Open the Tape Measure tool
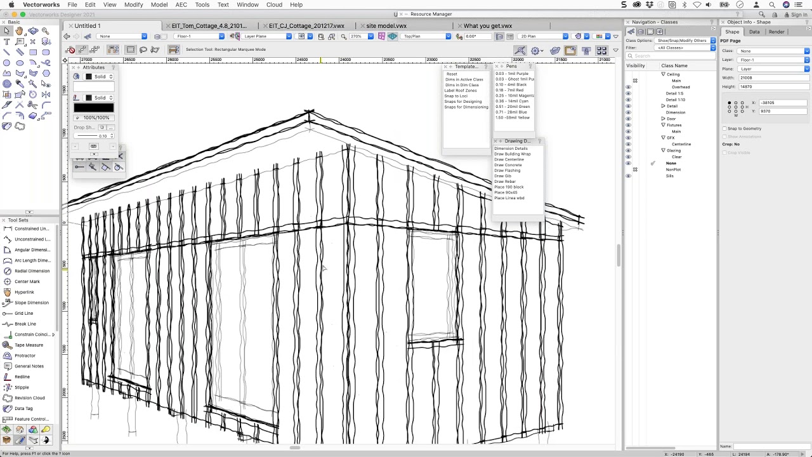The width and height of the screenshot is (812, 457). pos(29,345)
